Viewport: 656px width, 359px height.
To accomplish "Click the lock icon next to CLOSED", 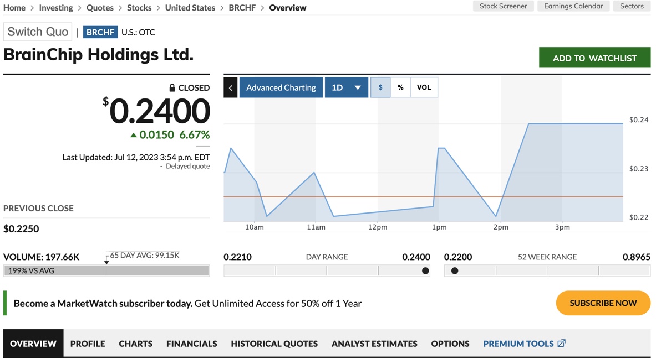I will tap(172, 87).
